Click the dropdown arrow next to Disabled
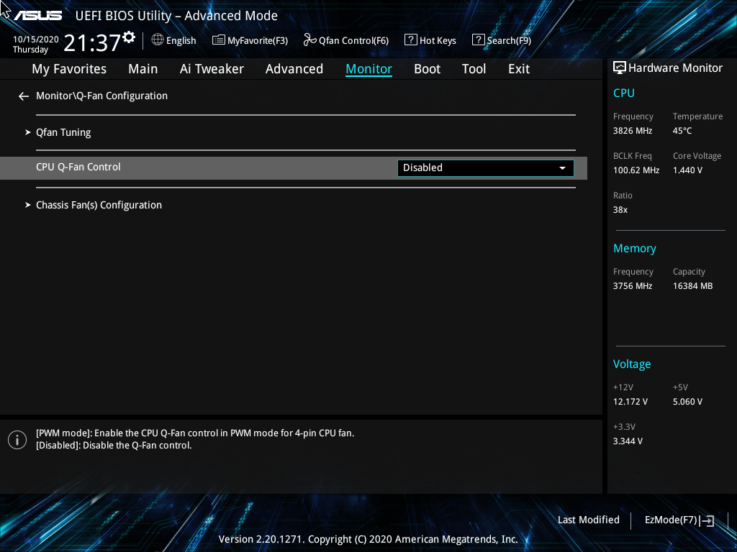 point(562,168)
